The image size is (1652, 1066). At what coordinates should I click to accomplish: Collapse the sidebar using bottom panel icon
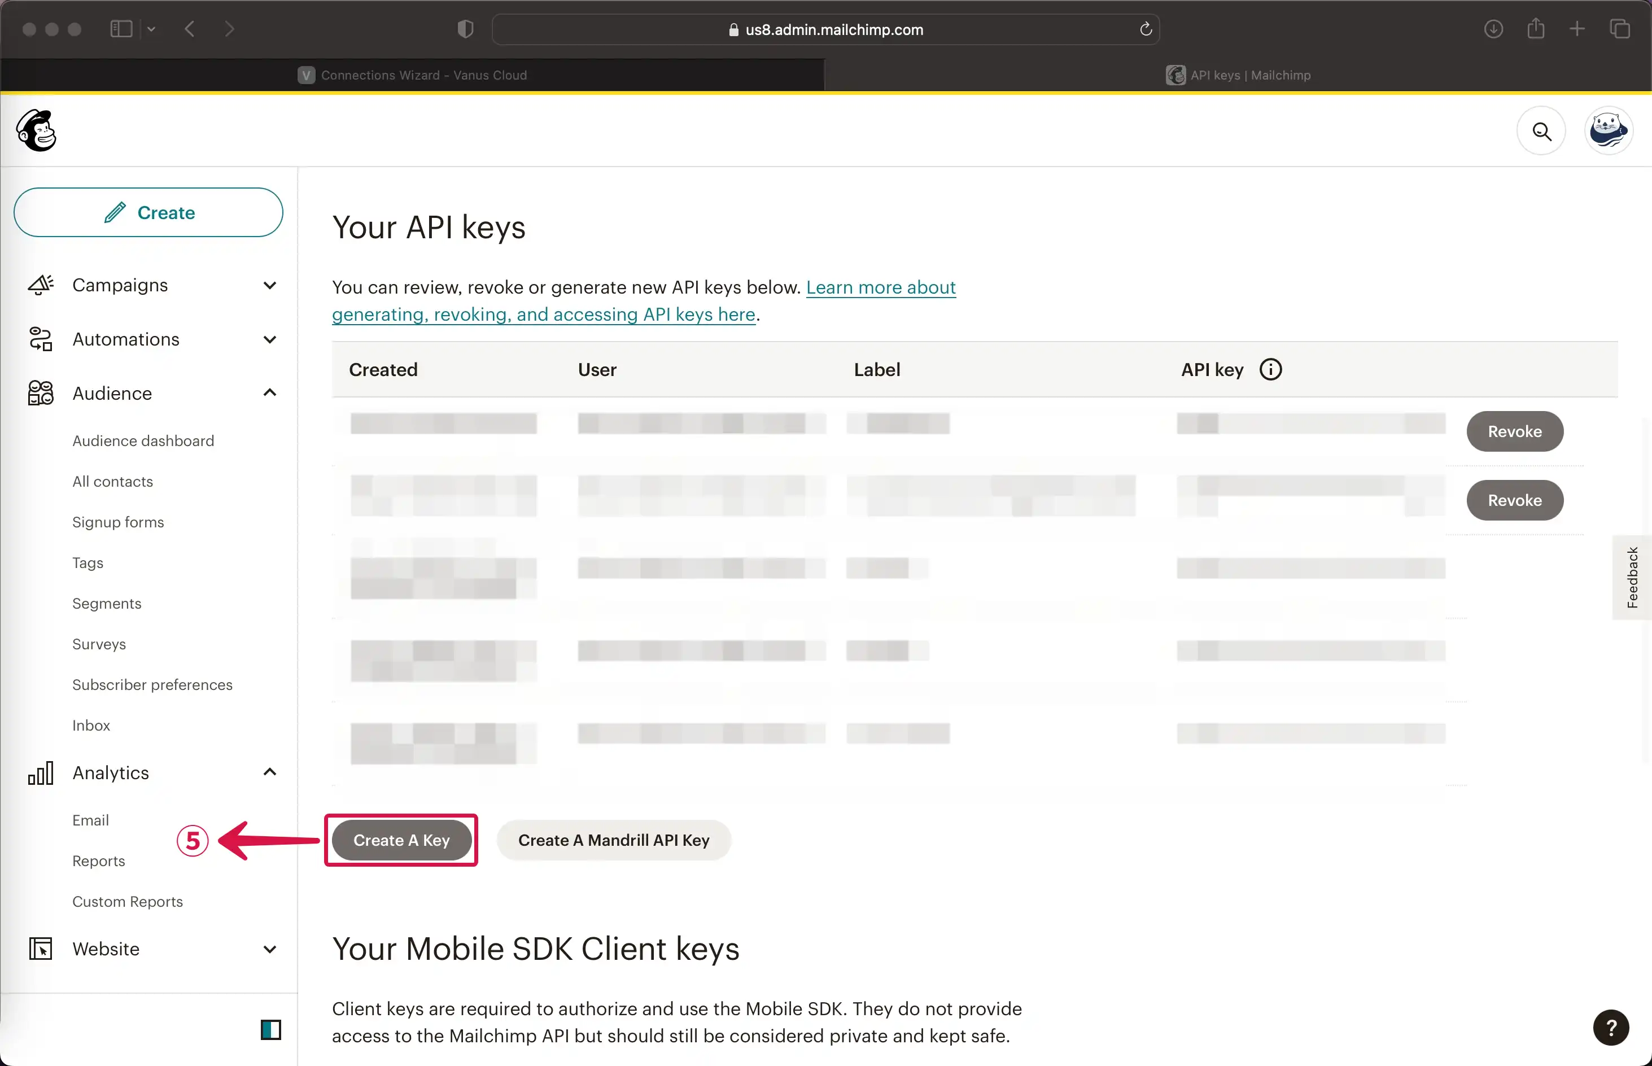[x=270, y=1030]
